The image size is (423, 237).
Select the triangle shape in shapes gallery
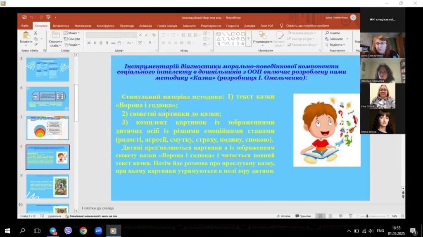click(219, 39)
